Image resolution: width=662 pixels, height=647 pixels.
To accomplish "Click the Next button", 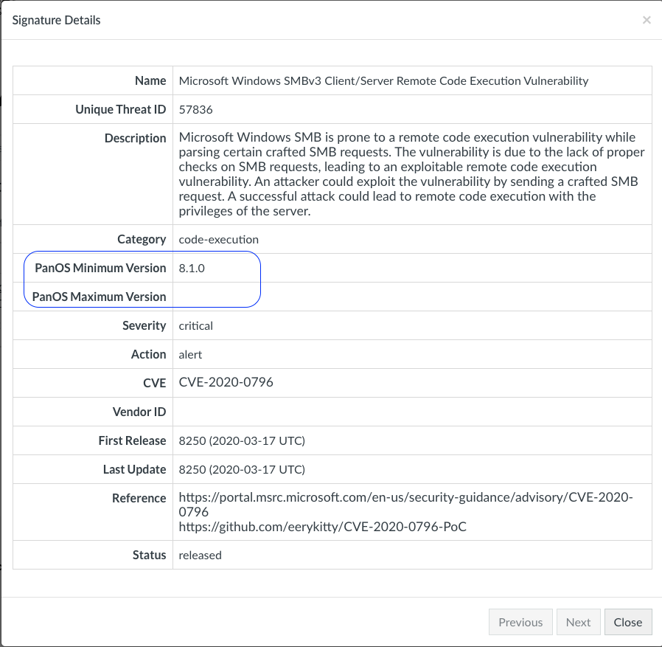I will tap(579, 622).
